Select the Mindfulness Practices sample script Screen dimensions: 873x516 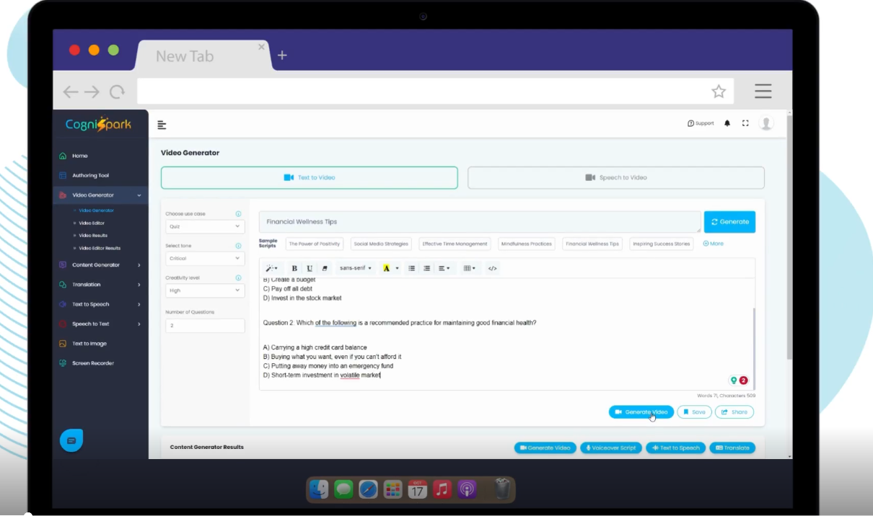tap(526, 244)
